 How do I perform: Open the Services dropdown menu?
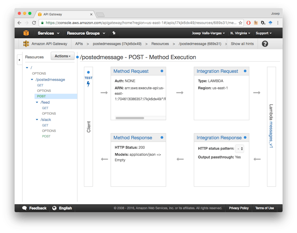pos(49,33)
